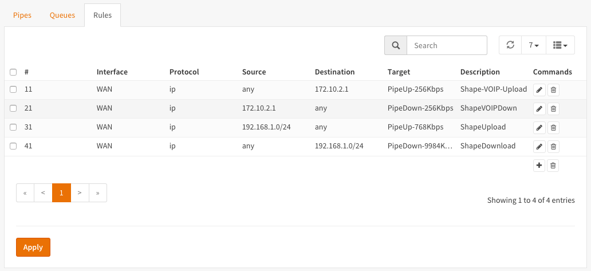This screenshot has width=591, height=271.
Task: Edit the ShapeDownload rule
Action: click(539, 147)
